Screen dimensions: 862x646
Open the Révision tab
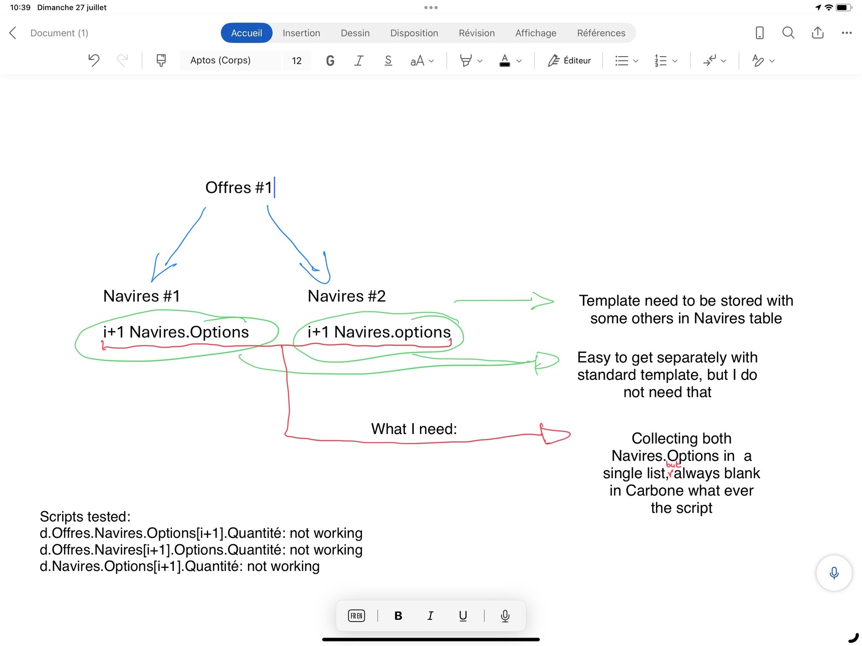[x=477, y=33]
